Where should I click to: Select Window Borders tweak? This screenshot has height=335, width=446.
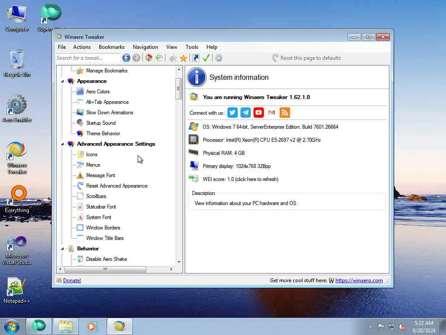click(x=103, y=228)
